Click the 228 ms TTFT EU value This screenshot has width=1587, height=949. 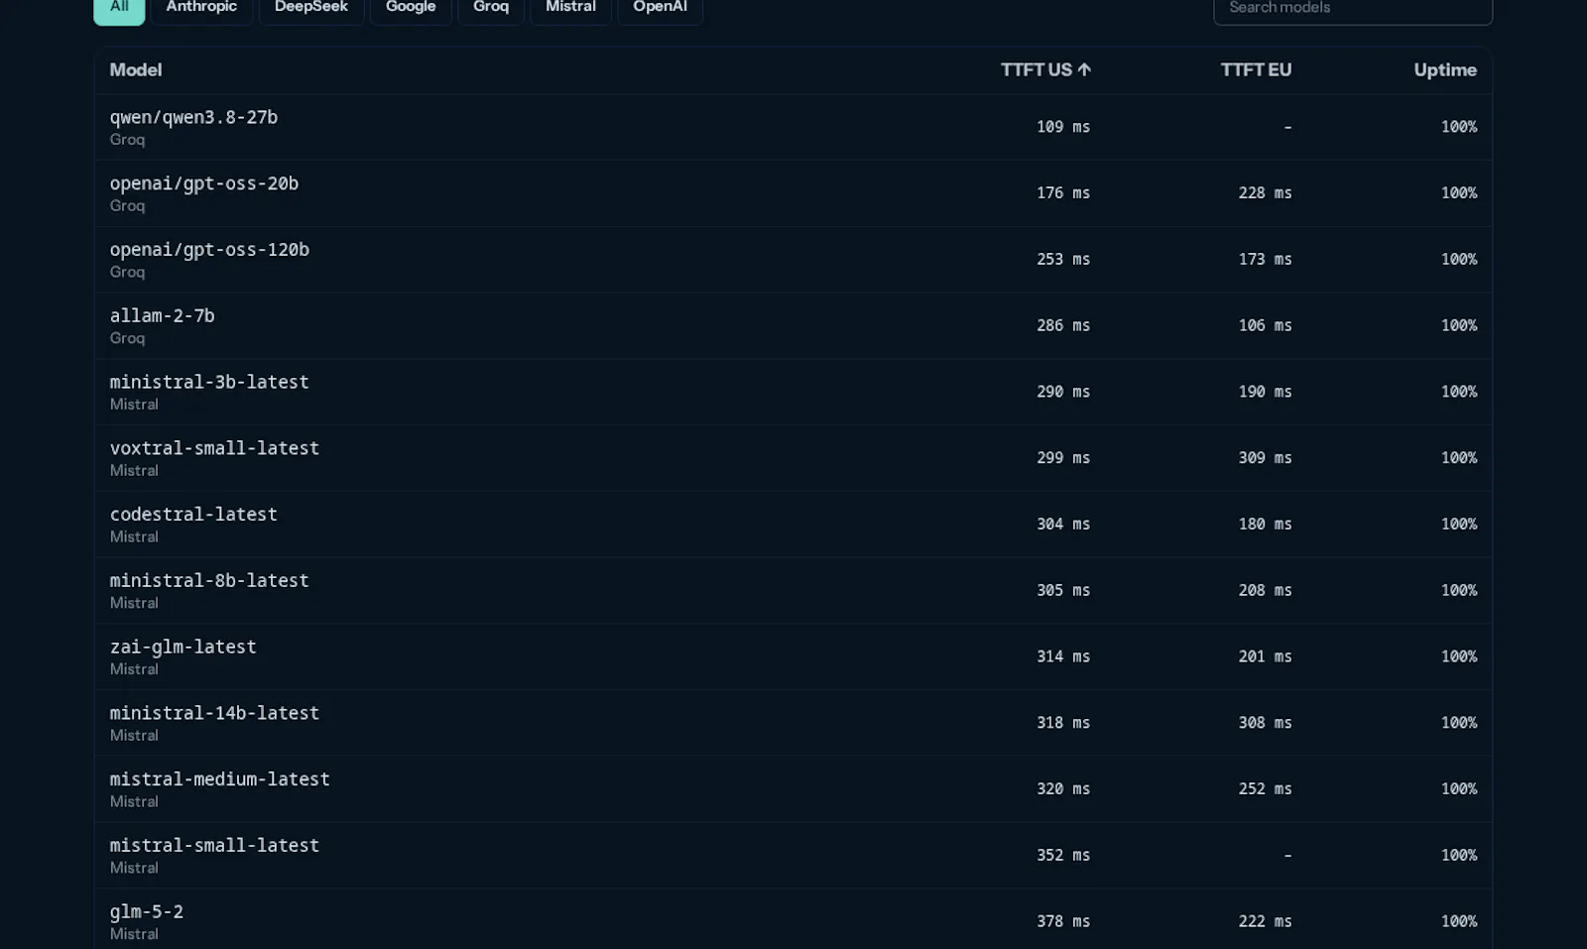(1265, 193)
